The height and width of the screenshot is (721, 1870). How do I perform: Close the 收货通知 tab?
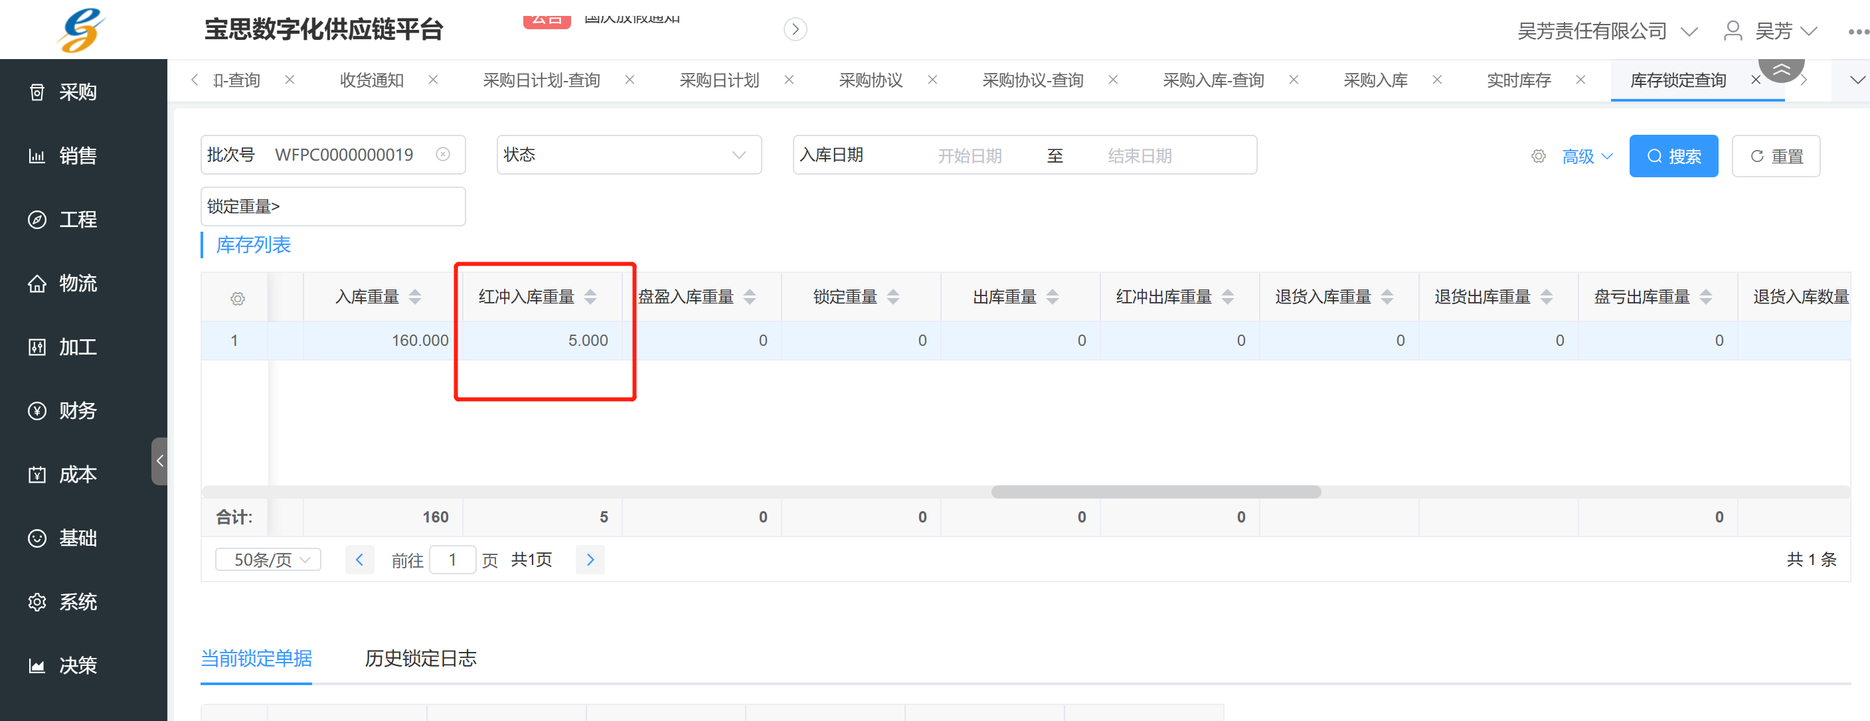click(434, 80)
